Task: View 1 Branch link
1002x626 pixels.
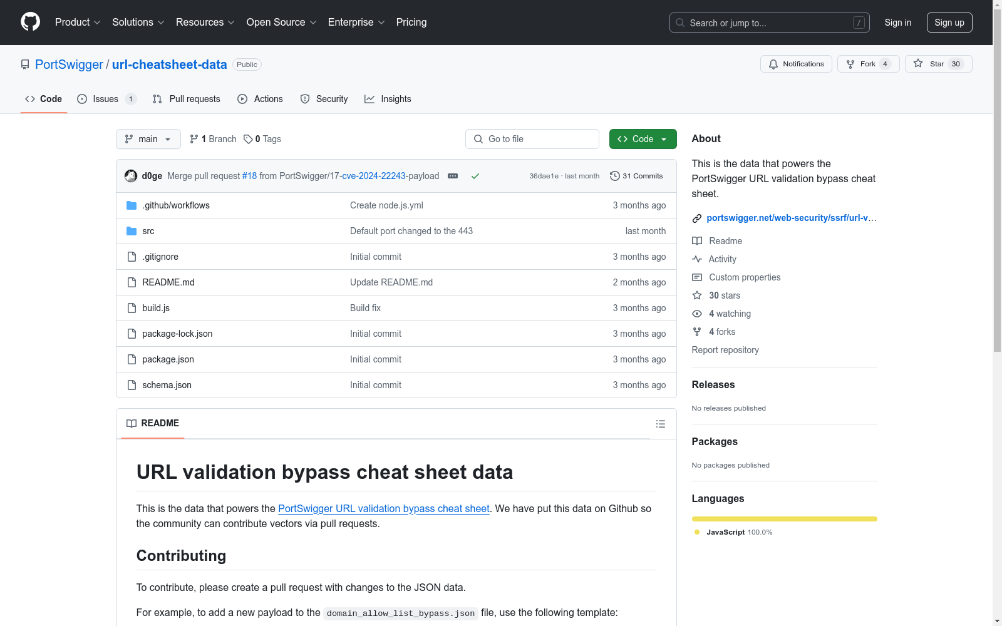Action: click(213, 139)
